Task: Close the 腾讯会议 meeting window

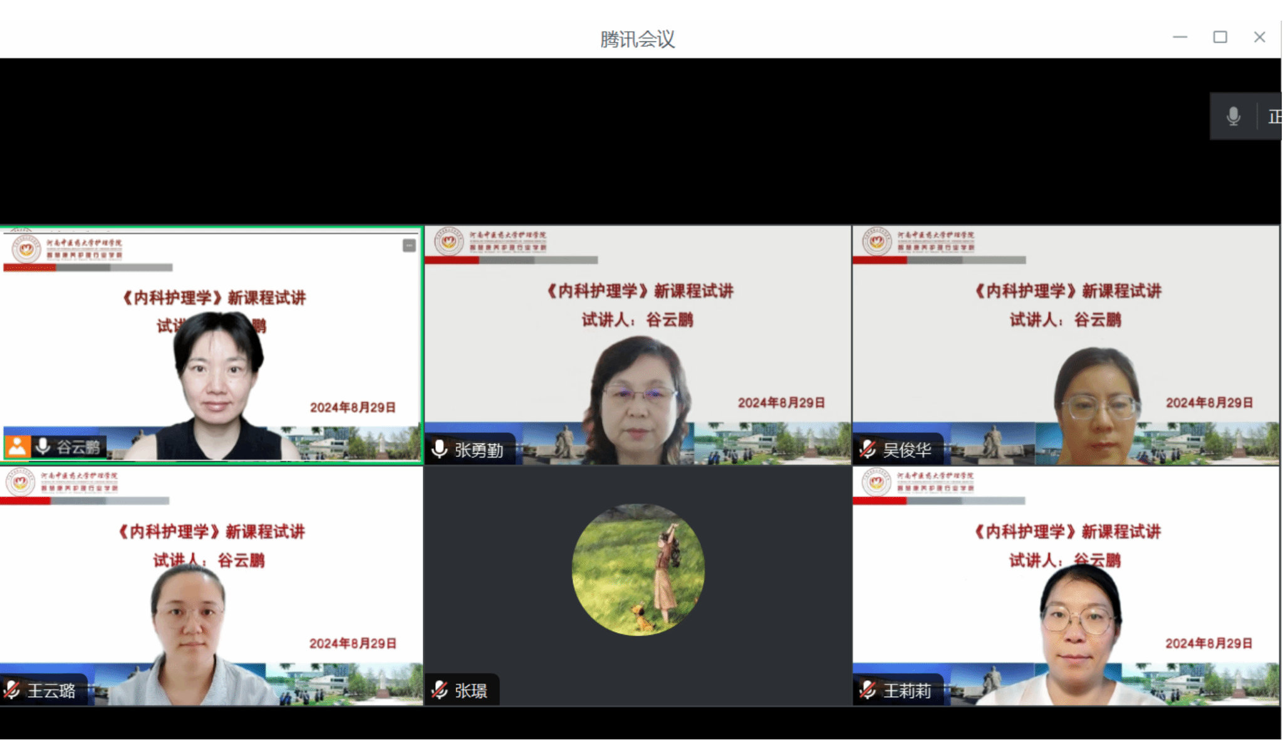Action: point(1259,38)
